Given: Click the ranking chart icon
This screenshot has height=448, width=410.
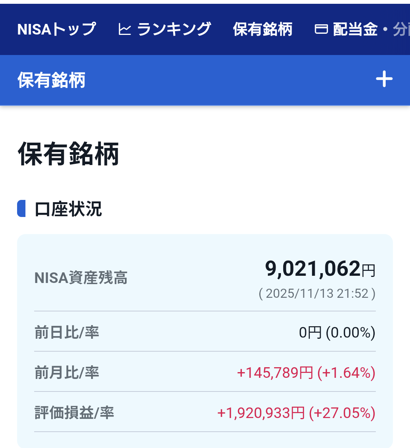Looking at the screenshot, I should tap(125, 29).
